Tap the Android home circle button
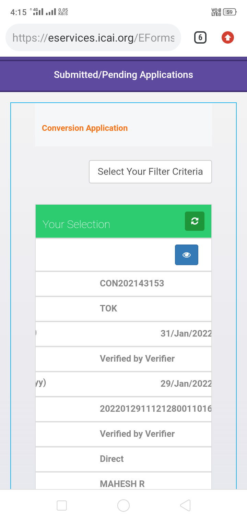The image size is (247, 522). [x=123, y=505]
